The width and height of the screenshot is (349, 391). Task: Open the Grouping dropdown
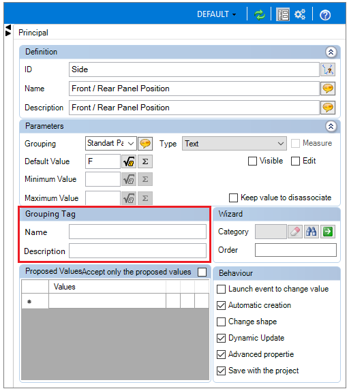point(110,143)
